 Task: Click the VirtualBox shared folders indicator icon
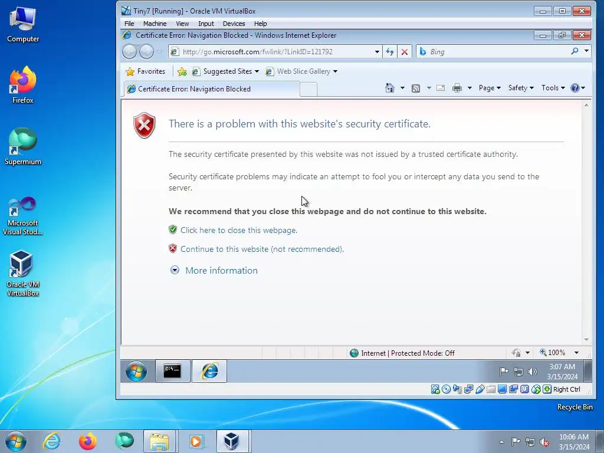pyautogui.click(x=491, y=389)
